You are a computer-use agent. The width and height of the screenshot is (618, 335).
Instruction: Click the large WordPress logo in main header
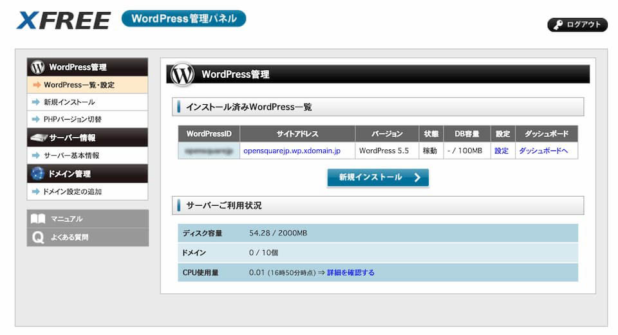(x=182, y=74)
